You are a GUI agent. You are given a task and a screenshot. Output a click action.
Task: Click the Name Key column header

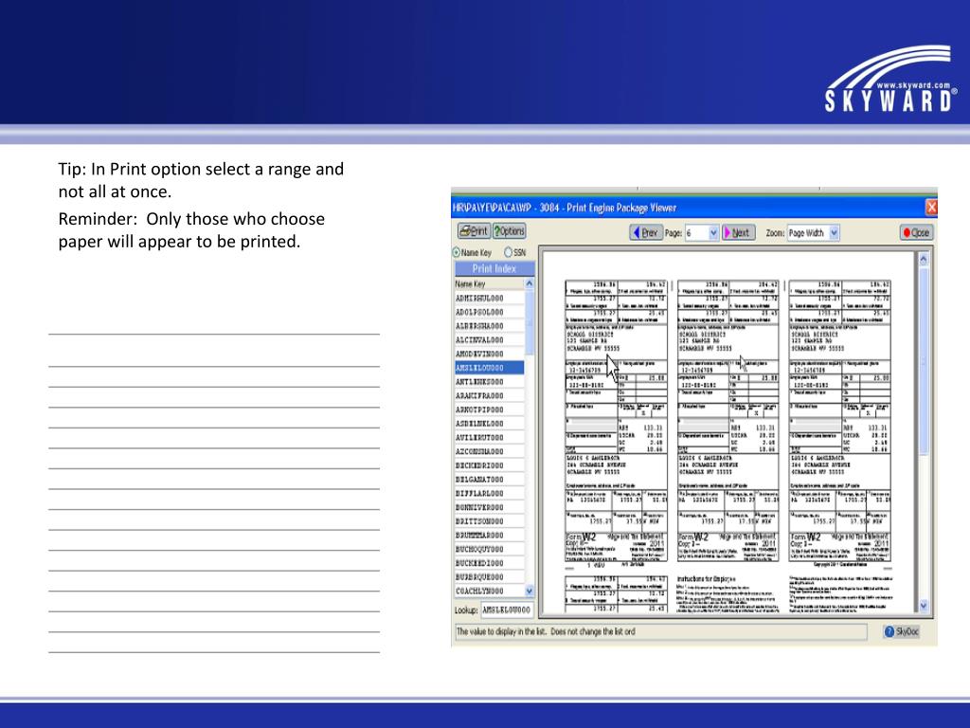point(490,283)
